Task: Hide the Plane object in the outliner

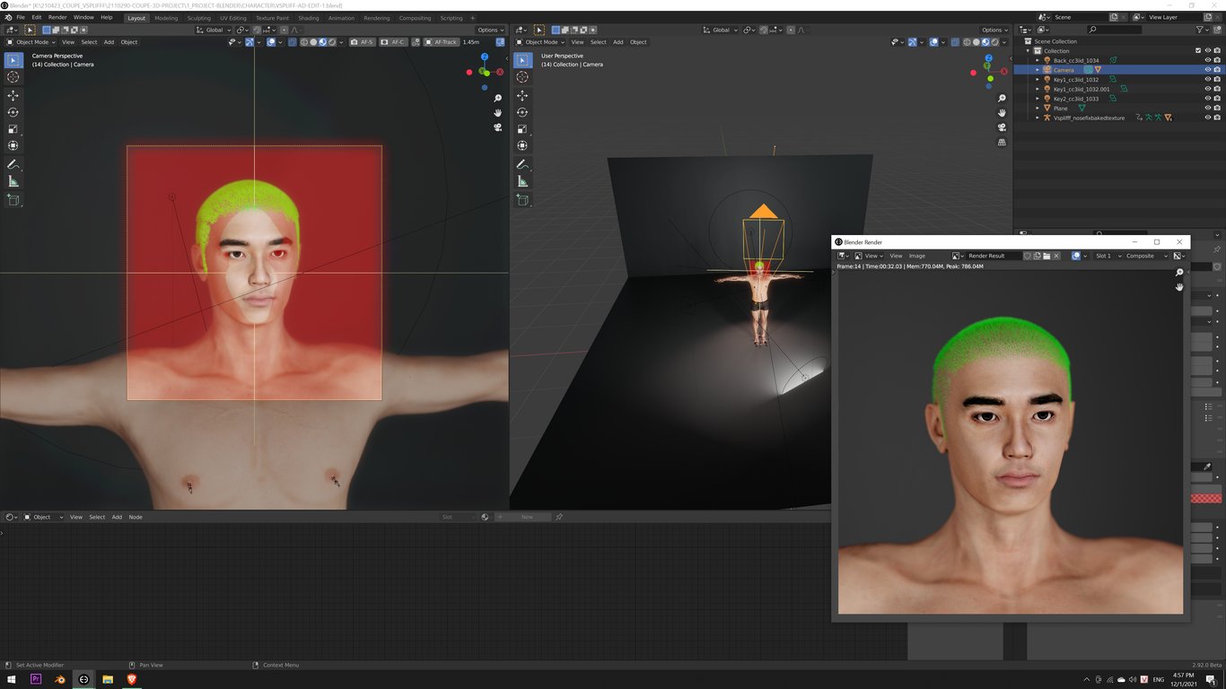Action: [1207, 108]
